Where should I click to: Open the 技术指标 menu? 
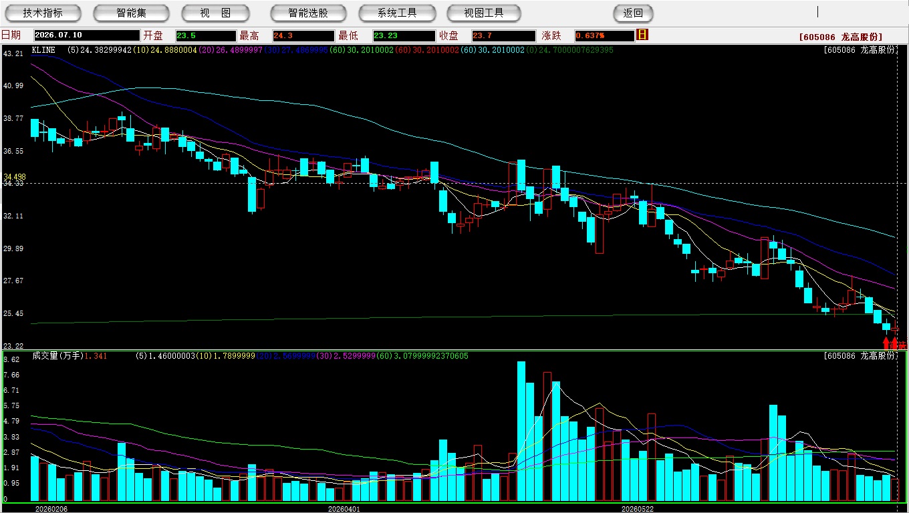point(43,13)
